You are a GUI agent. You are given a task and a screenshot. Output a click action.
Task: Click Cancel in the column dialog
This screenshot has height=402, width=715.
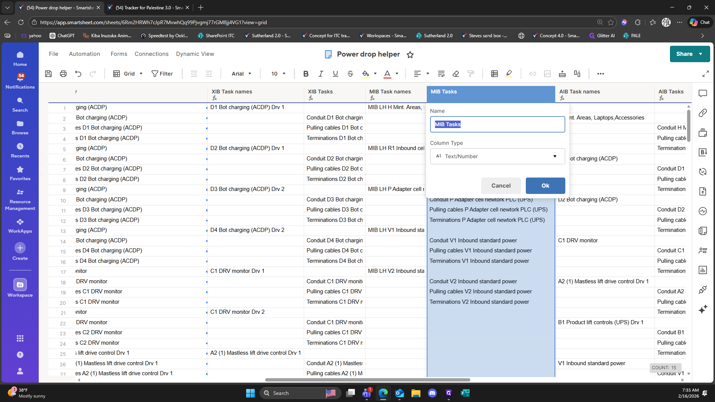pos(501,186)
